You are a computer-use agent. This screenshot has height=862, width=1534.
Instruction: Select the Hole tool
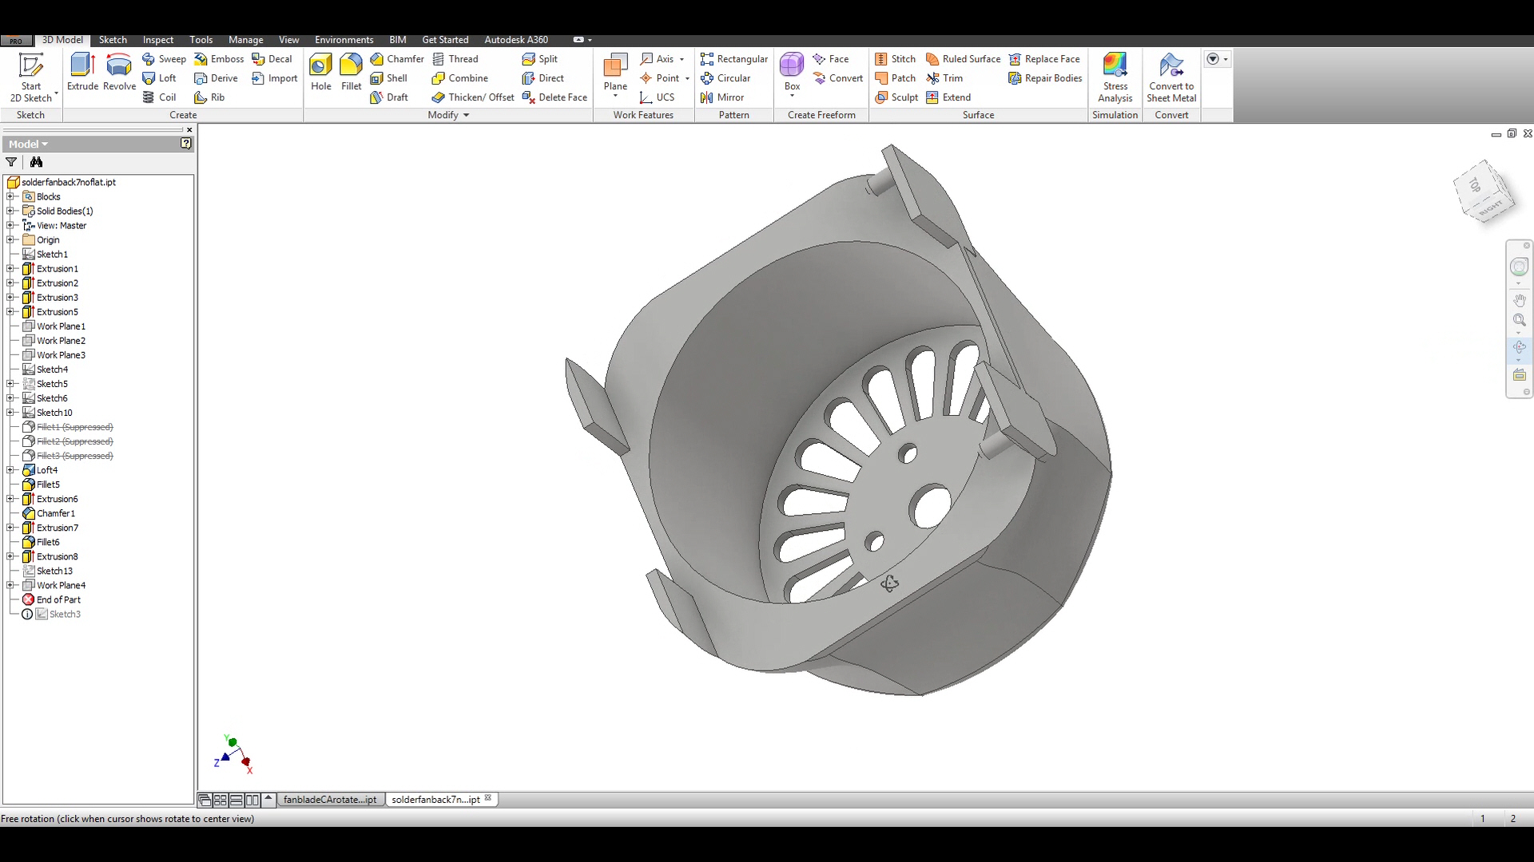[x=320, y=72]
